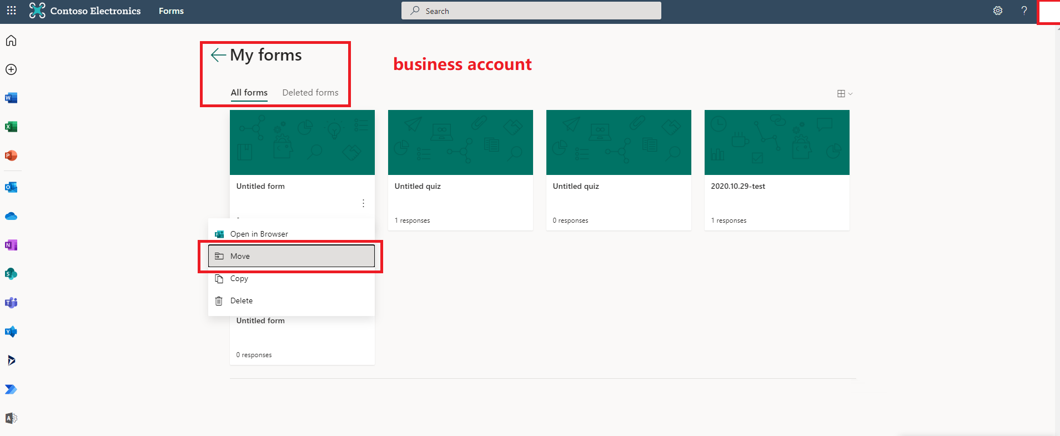Open SharePoint from the sidebar
Screen dimensions: 1060x436
(x=11, y=274)
